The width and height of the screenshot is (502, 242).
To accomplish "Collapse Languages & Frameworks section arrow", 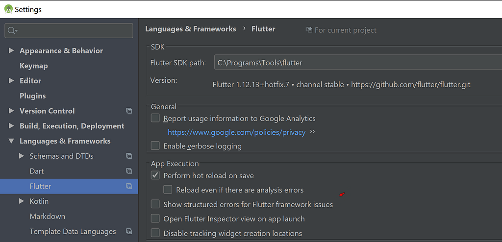I will (11, 141).
